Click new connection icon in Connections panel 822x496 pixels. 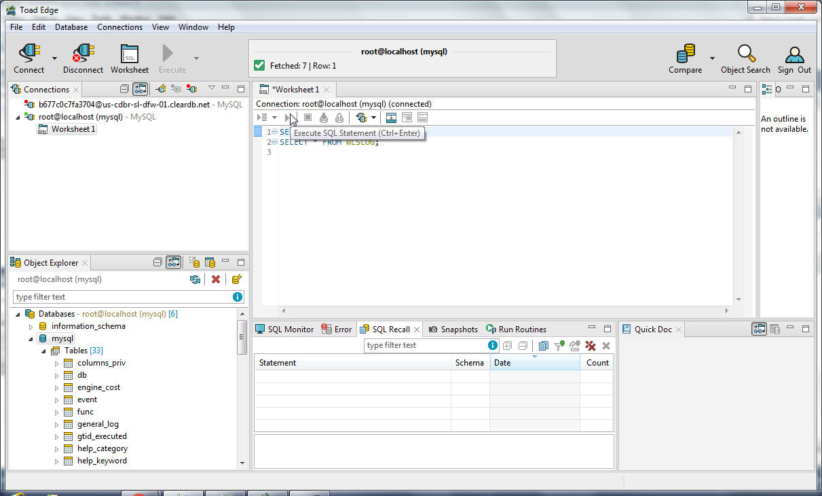pos(161,89)
